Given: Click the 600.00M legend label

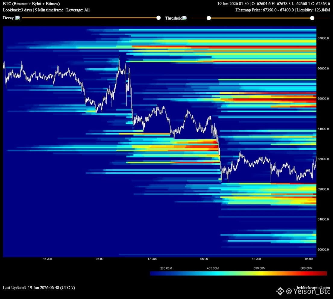Looking at the screenshot, I should tap(259, 268).
